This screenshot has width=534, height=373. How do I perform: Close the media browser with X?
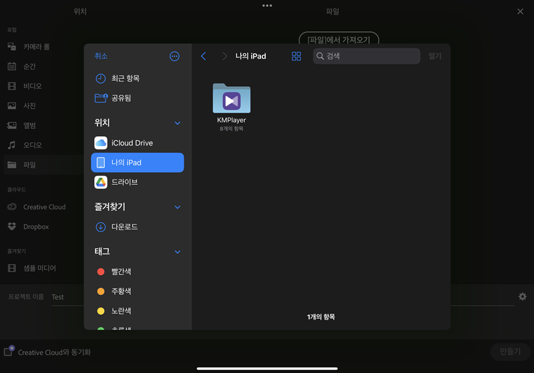[x=520, y=11]
